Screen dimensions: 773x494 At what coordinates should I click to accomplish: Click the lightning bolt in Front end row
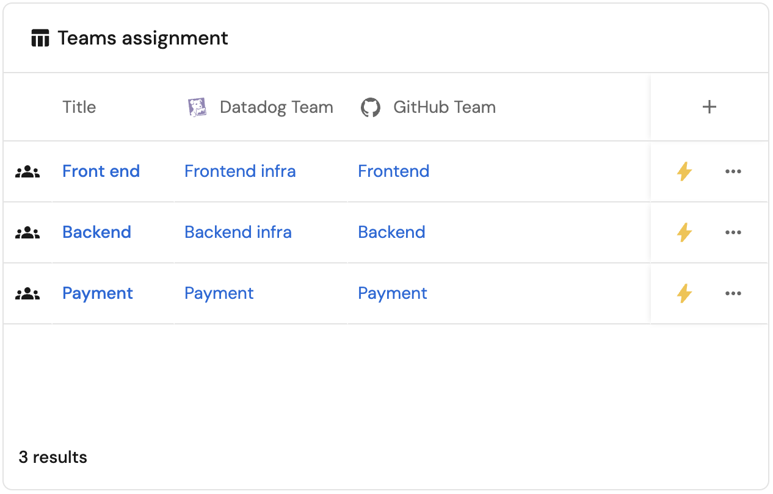(x=684, y=171)
